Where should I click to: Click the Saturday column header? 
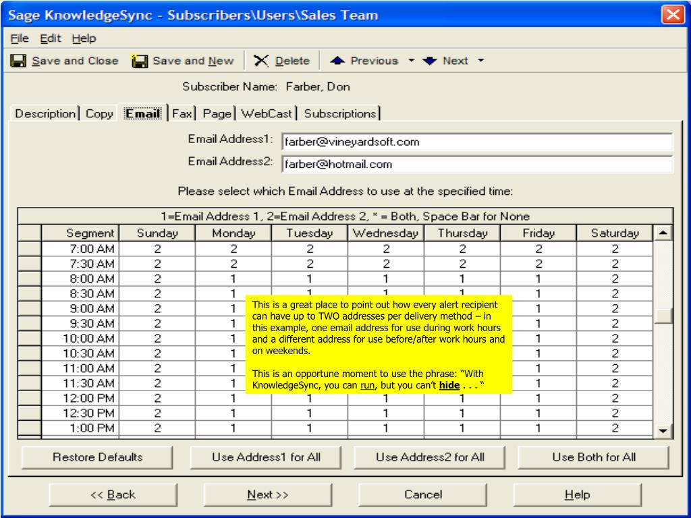[615, 233]
